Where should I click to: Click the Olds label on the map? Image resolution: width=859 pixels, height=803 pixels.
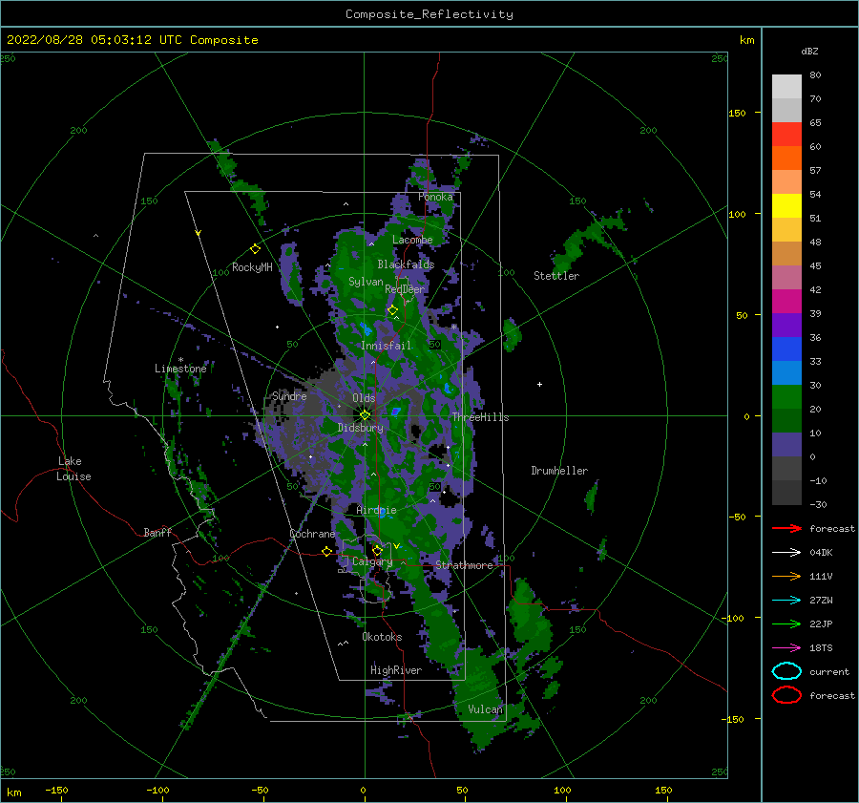(x=364, y=398)
